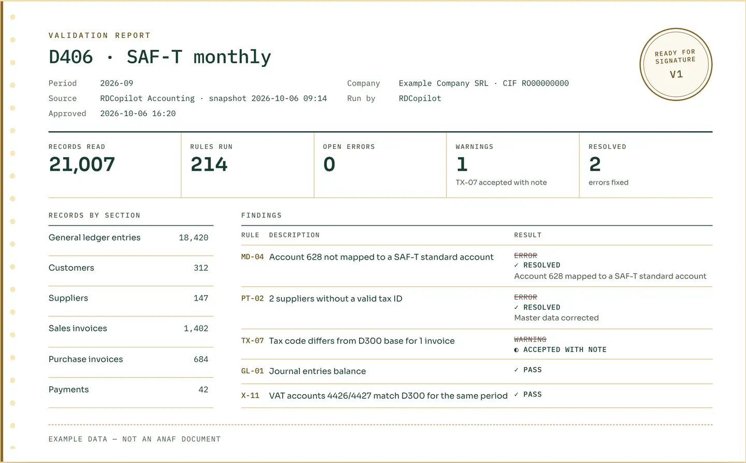Click the Resolved status in the MD-04 row
The height and width of the screenshot is (463, 746).
pyautogui.click(x=537, y=265)
